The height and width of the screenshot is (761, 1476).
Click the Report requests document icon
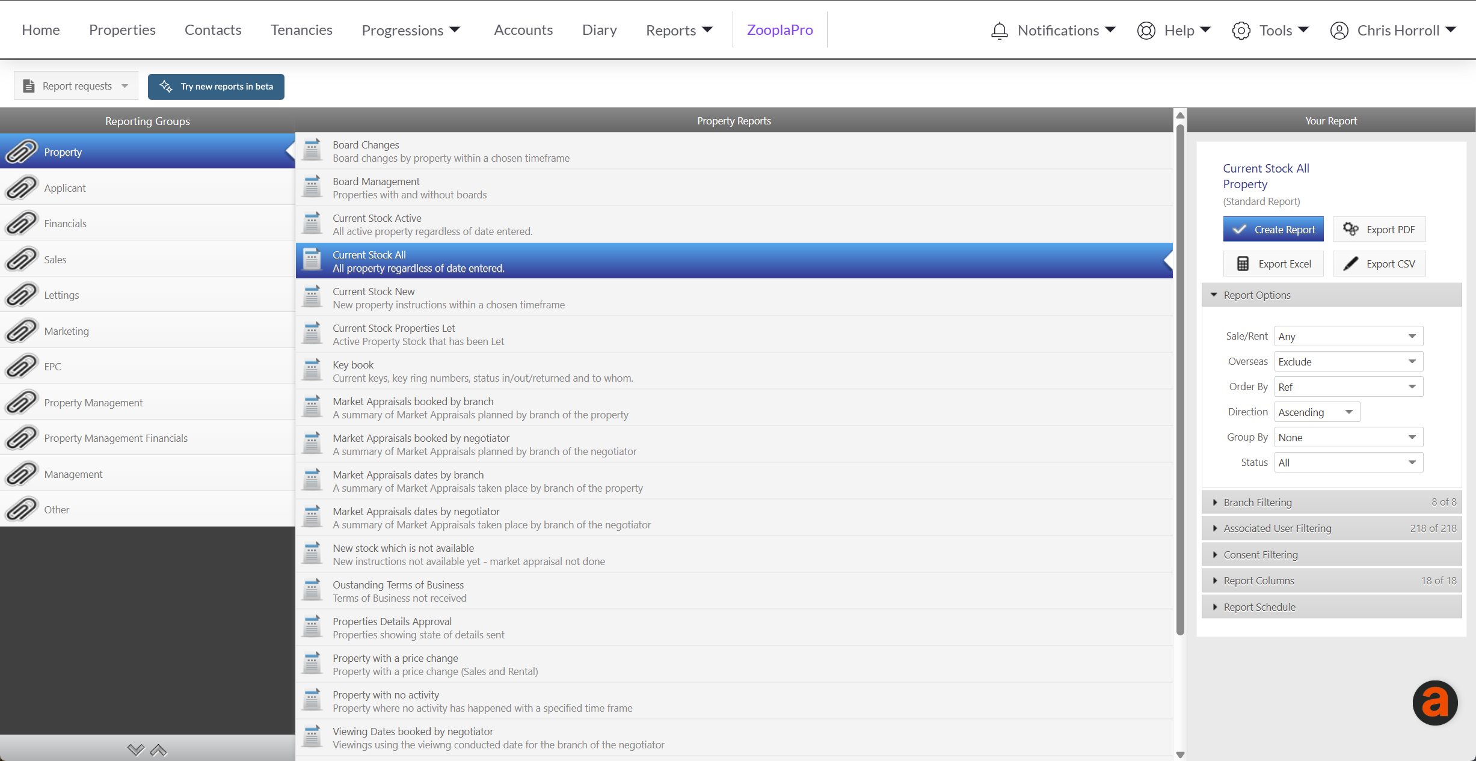pyautogui.click(x=28, y=86)
